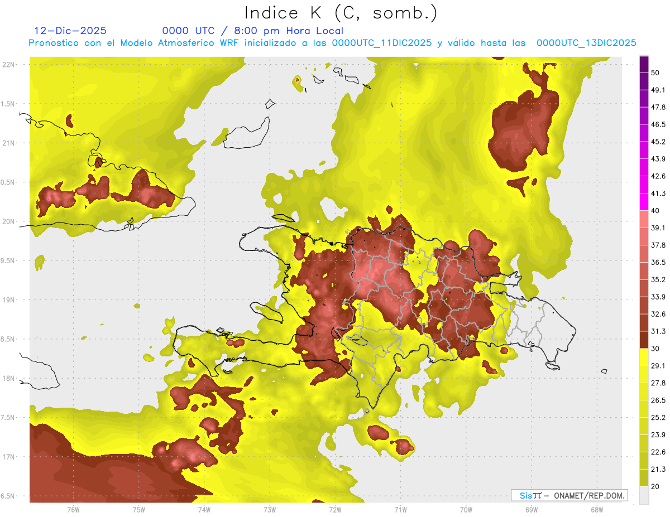The height and width of the screenshot is (517, 670).
Task: Click the colorbar label '22.6'
Action: [x=658, y=452]
